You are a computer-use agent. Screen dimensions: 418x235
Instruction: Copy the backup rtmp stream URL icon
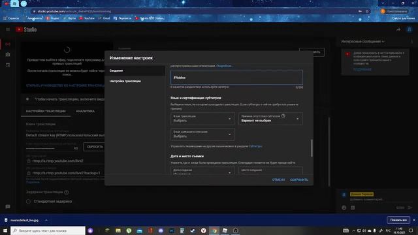(29, 173)
